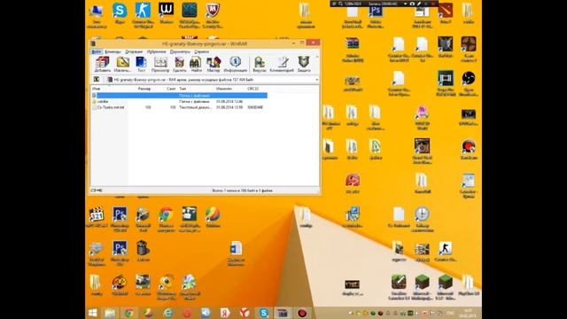Click the red record-button taskbar icon
Viewport: 567px width, 319px height.
[302, 313]
